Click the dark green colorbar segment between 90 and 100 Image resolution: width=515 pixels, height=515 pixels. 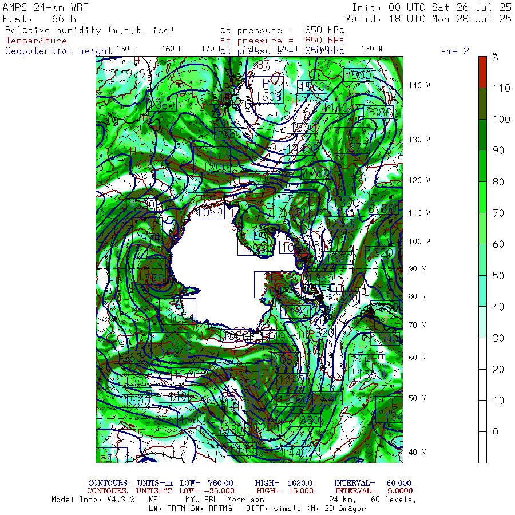(482, 134)
